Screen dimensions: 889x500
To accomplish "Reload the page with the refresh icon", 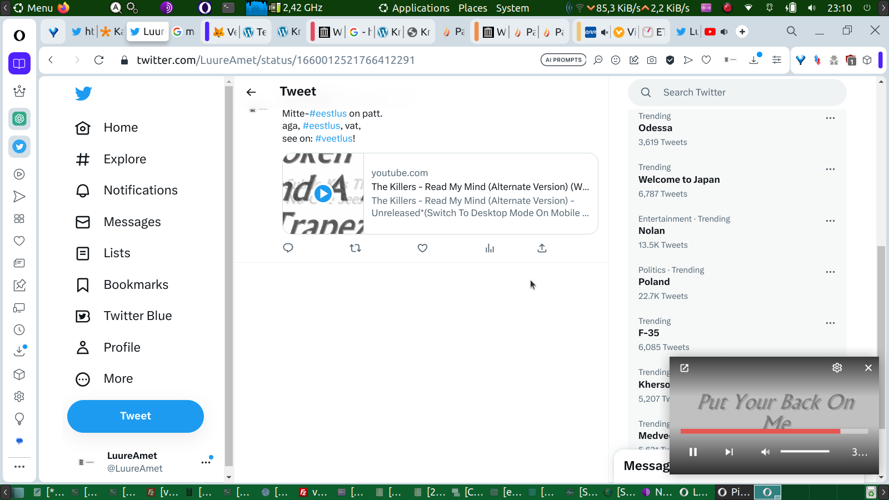I will [x=99, y=60].
